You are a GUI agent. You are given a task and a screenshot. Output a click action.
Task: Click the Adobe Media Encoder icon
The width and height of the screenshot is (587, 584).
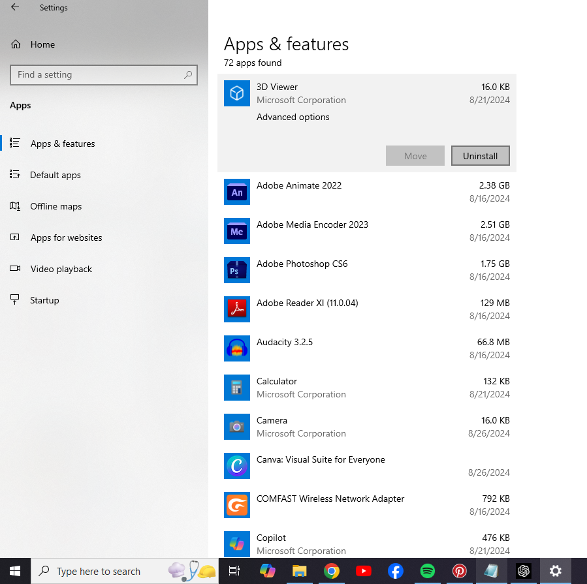click(x=237, y=231)
